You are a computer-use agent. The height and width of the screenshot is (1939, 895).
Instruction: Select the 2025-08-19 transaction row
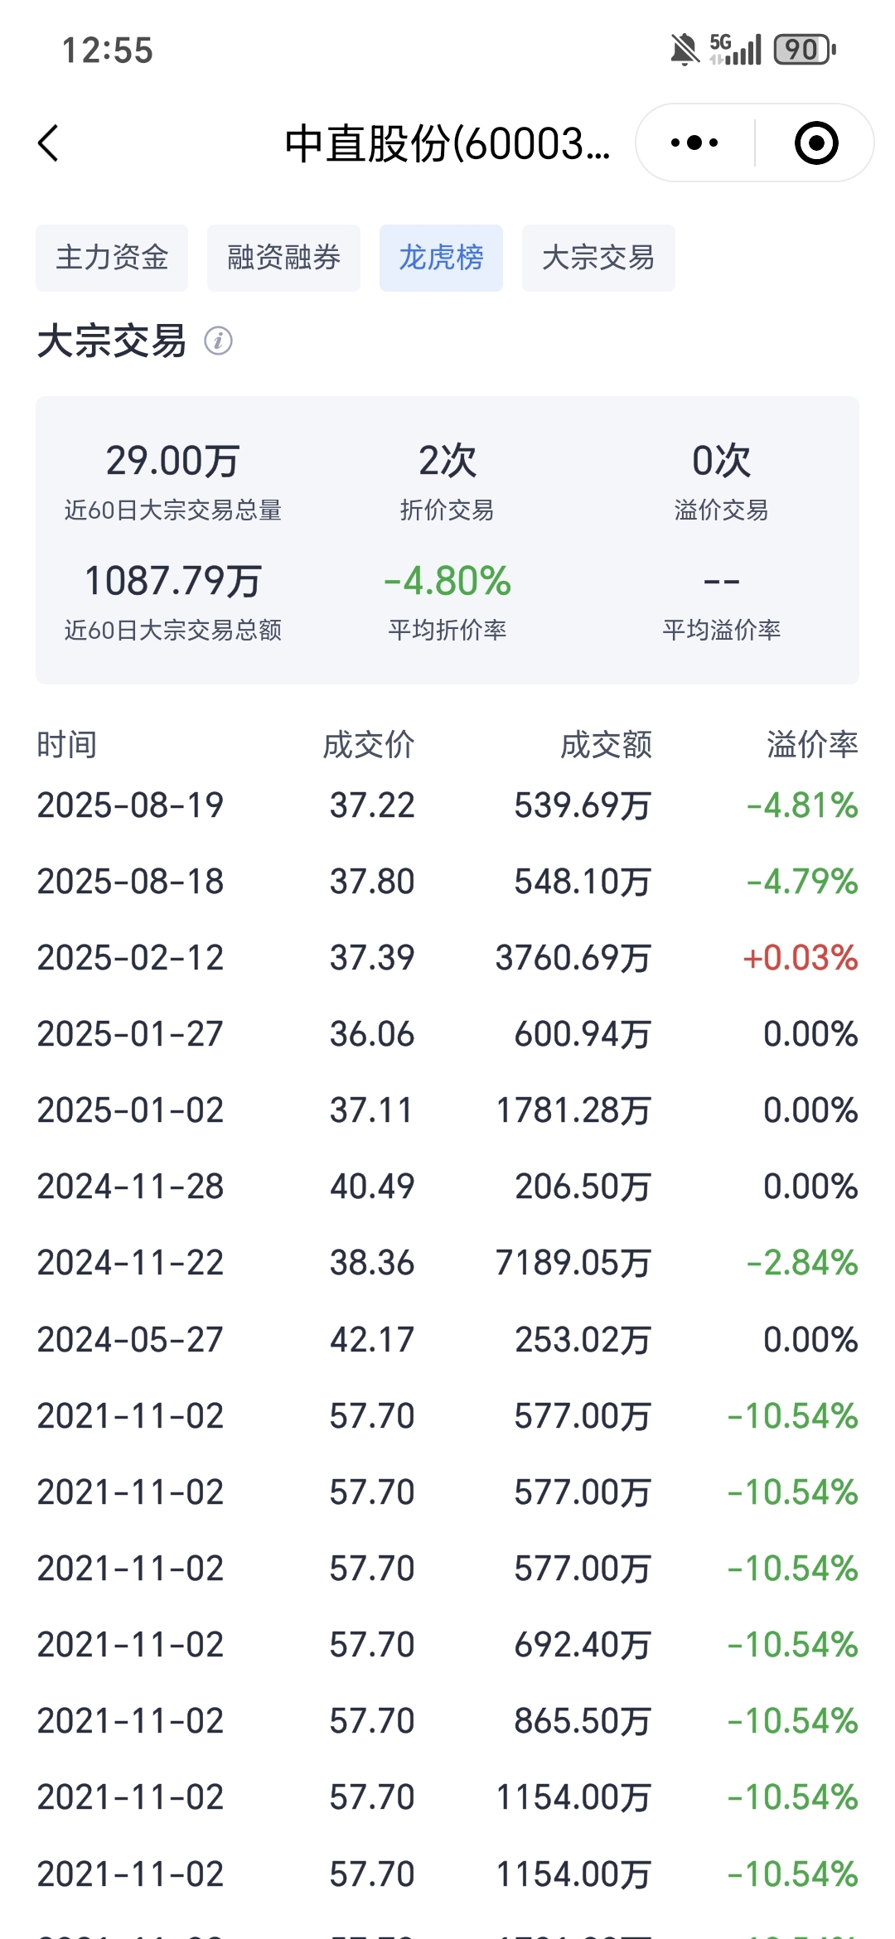click(x=447, y=805)
